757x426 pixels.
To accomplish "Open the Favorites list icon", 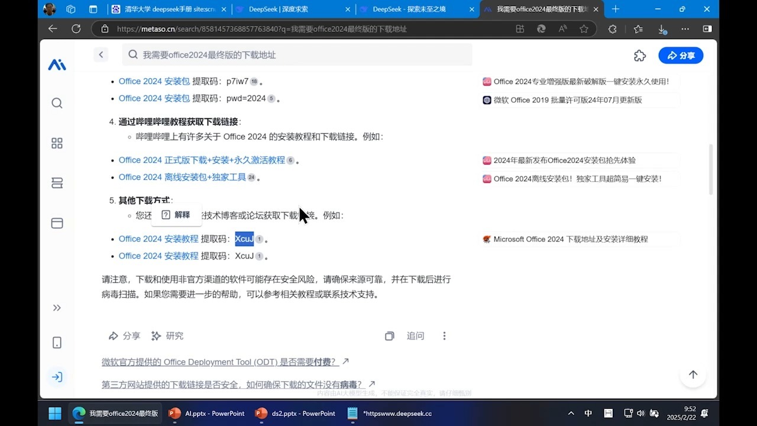I will (x=638, y=28).
